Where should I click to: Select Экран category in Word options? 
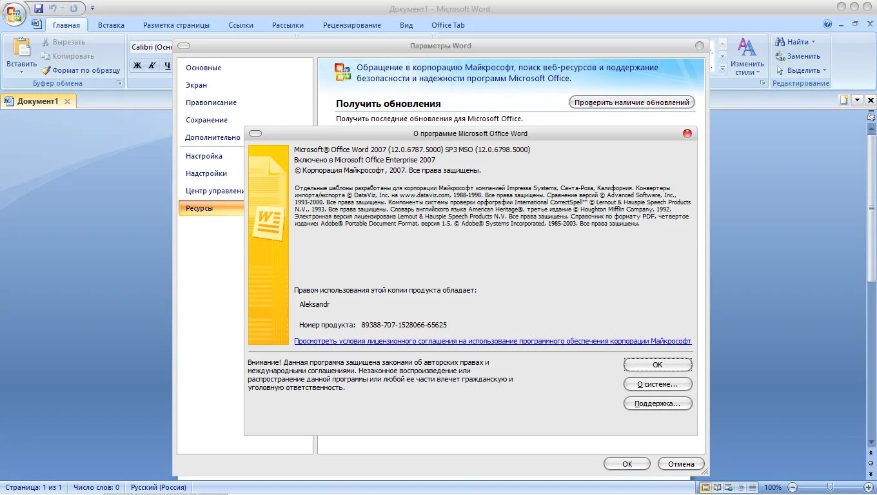[x=197, y=85]
